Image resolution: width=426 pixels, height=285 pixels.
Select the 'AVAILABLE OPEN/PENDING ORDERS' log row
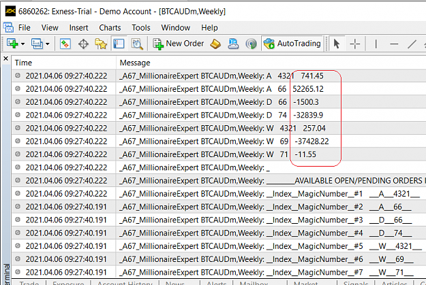click(219, 180)
